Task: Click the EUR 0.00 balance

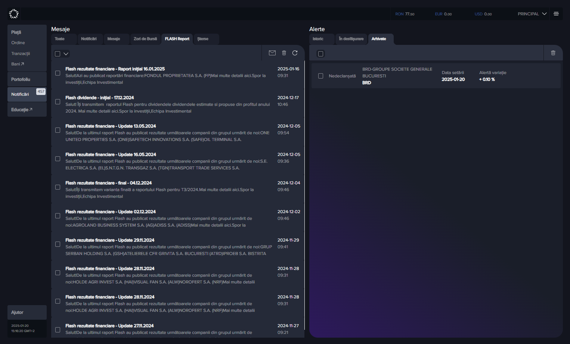Action: pyautogui.click(x=443, y=14)
